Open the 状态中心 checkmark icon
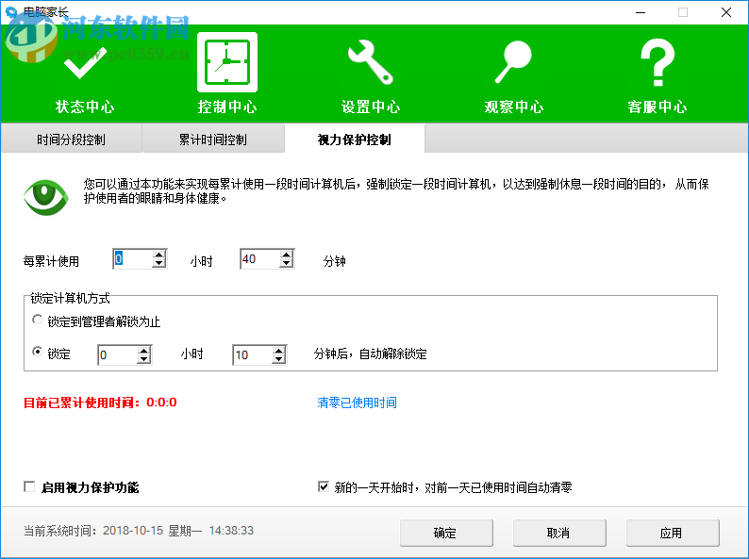This screenshot has height=559, width=749. point(85,63)
